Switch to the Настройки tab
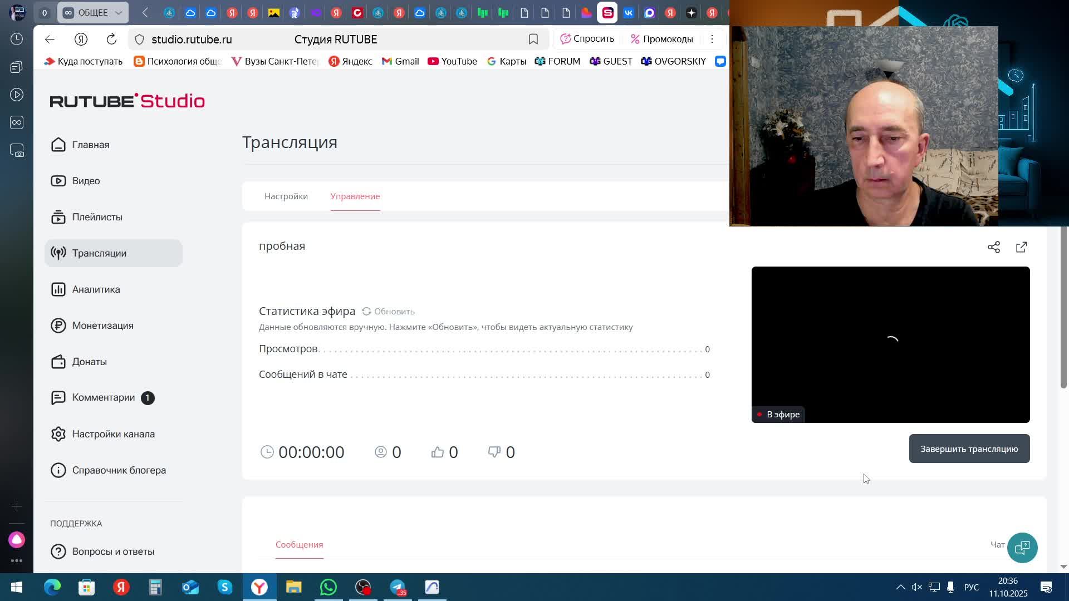The image size is (1069, 601). [286, 196]
